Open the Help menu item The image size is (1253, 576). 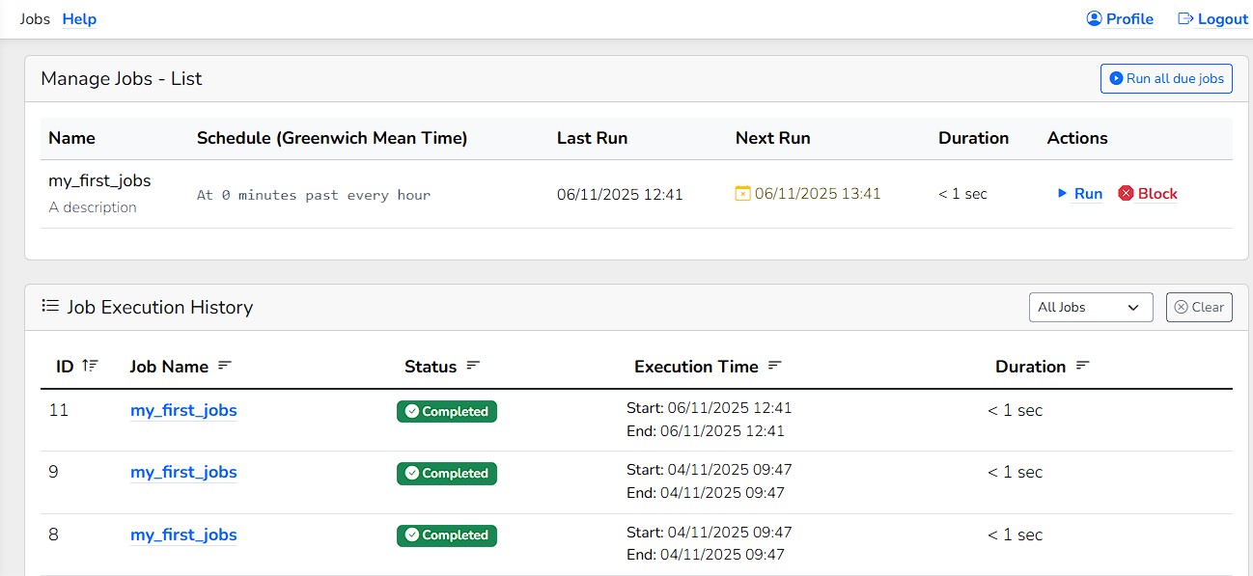pyautogui.click(x=79, y=18)
